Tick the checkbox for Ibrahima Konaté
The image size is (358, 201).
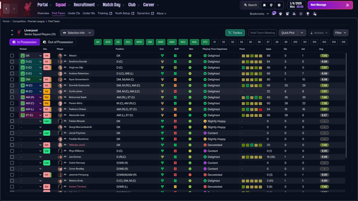click(12, 61)
